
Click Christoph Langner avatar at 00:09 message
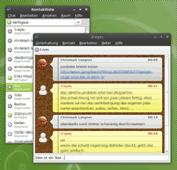[x=43, y=64]
